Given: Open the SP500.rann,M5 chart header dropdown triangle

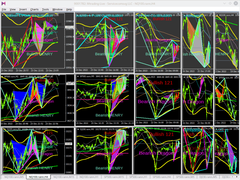Looking at the screenshot, I should pos(78,76).
